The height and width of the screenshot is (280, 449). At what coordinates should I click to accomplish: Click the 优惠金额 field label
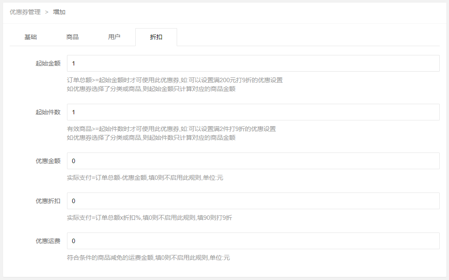click(x=48, y=161)
